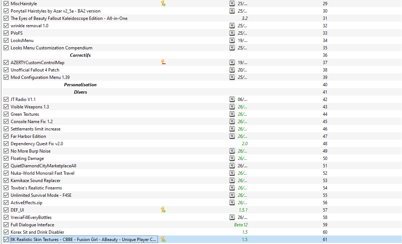Uncheck the 8K Realistic Skin Textures checkbox
402x244 pixels.
pyautogui.click(x=6, y=240)
